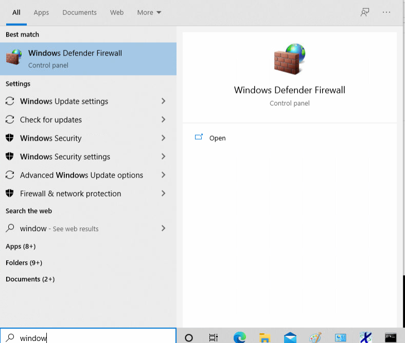Click sync icon beside Windows Update settings

(10, 101)
